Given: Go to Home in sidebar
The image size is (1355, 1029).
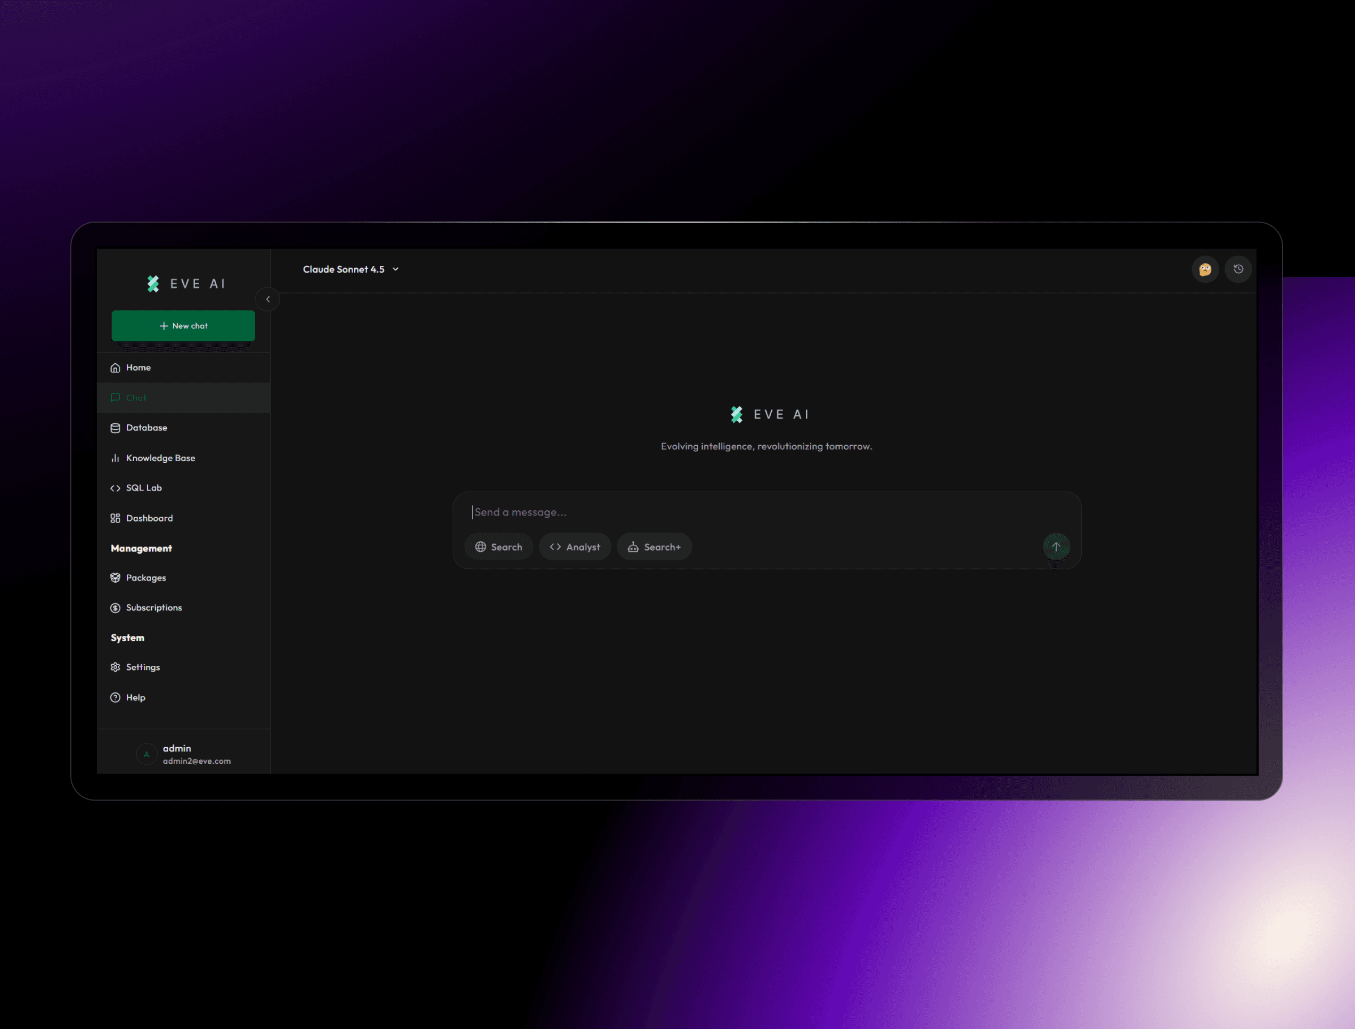Looking at the screenshot, I should coord(138,367).
